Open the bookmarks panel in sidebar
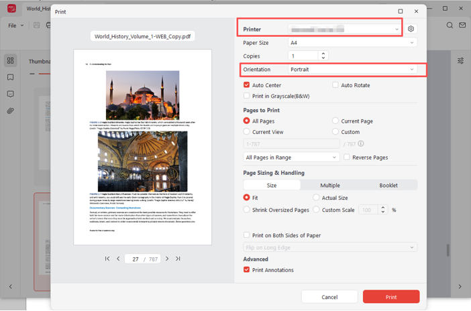Screen dimensions: 471x311 [11, 78]
